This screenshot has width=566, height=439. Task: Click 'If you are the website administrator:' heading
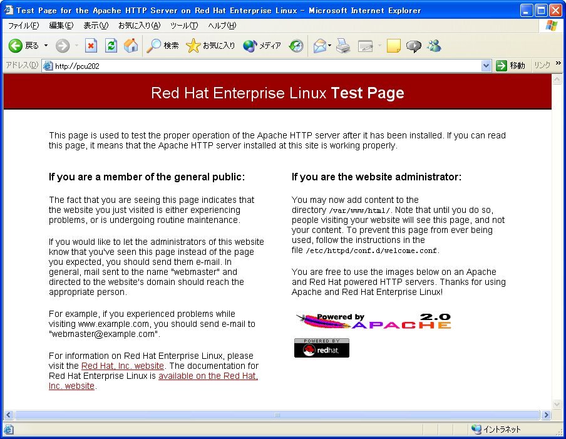pyautogui.click(x=376, y=177)
